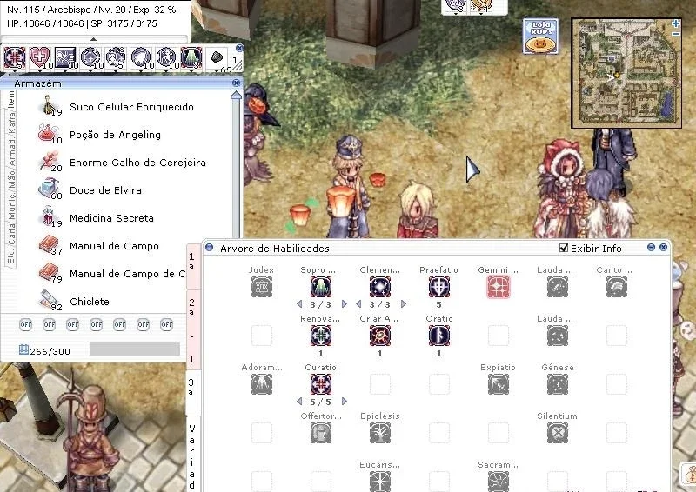Increase Sopro skill level with right arrow

(x=344, y=304)
